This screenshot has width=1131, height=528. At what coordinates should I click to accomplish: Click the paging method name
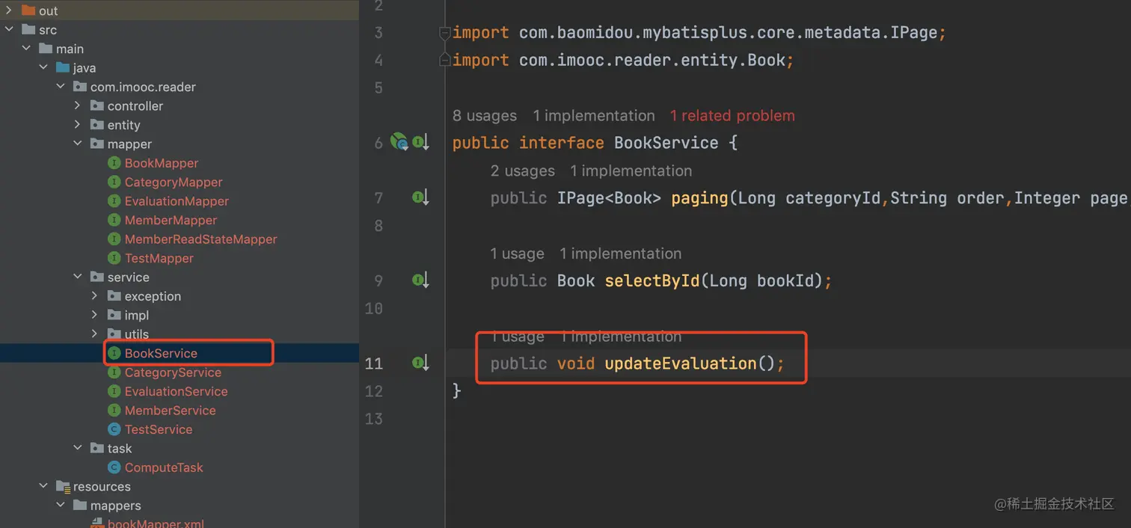[x=699, y=198]
